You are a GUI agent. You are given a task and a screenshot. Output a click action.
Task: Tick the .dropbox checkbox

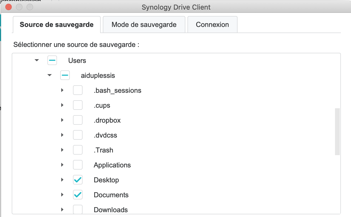[x=78, y=120]
